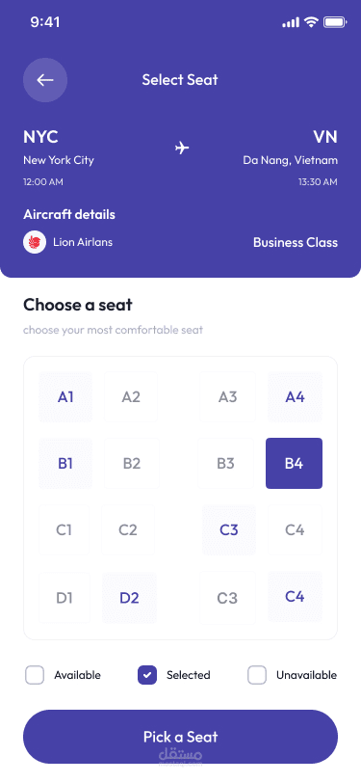Click the airplane icon between cities

[182, 148]
